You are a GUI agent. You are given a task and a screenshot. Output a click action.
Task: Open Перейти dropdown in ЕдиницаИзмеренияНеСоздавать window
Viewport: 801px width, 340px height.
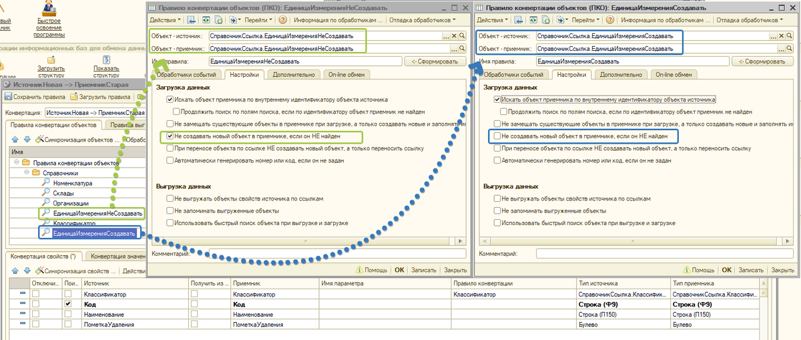258,20
